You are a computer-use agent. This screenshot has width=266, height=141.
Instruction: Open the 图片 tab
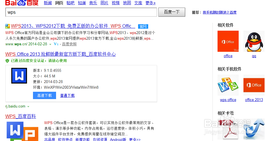104,3
